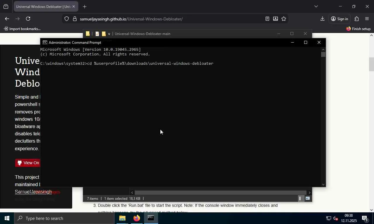Screen dimensions: 374x224
Task: Click the web page vertical scrollbar thumb
Action: [371, 64]
